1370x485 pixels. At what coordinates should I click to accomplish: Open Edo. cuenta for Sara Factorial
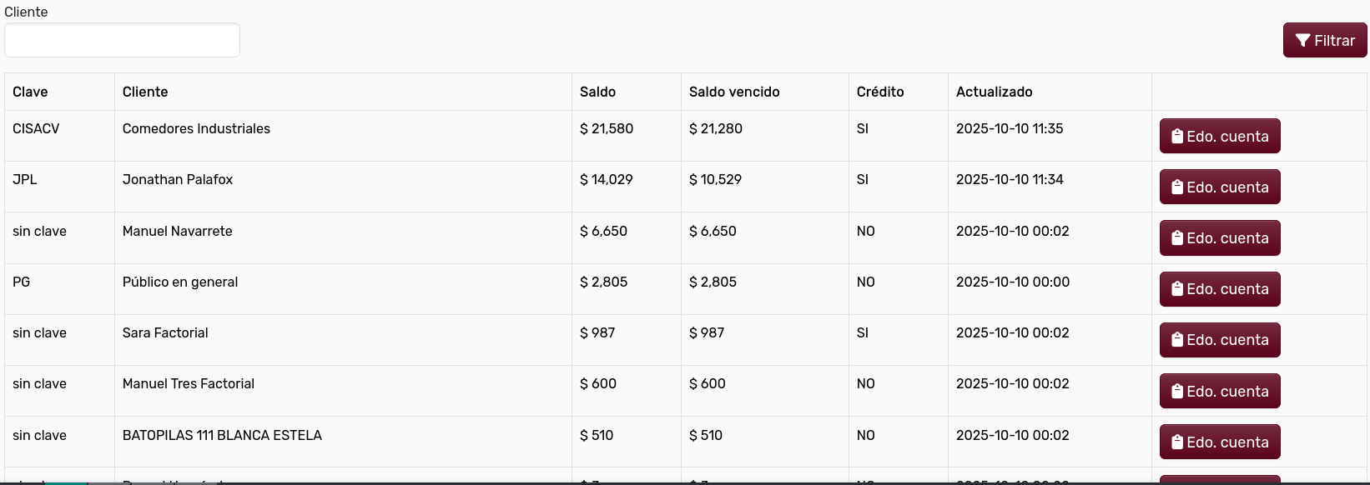point(1220,340)
